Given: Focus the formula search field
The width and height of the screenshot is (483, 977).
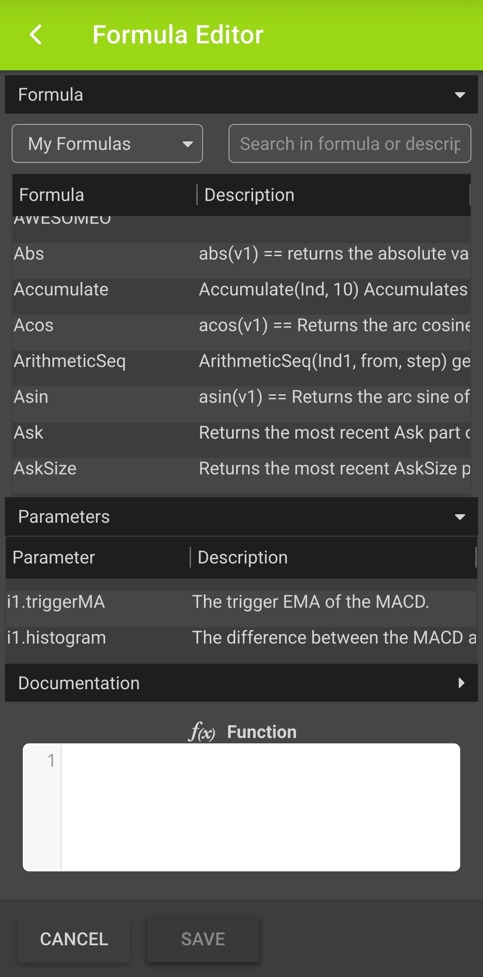Looking at the screenshot, I should point(350,144).
